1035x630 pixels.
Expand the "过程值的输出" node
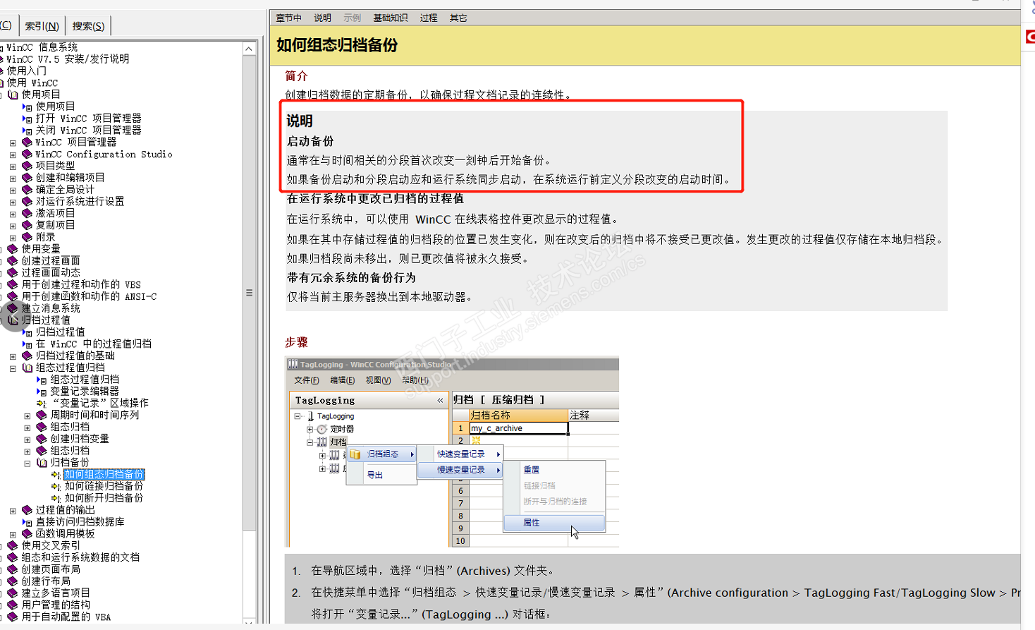click(x=13, y=511)
